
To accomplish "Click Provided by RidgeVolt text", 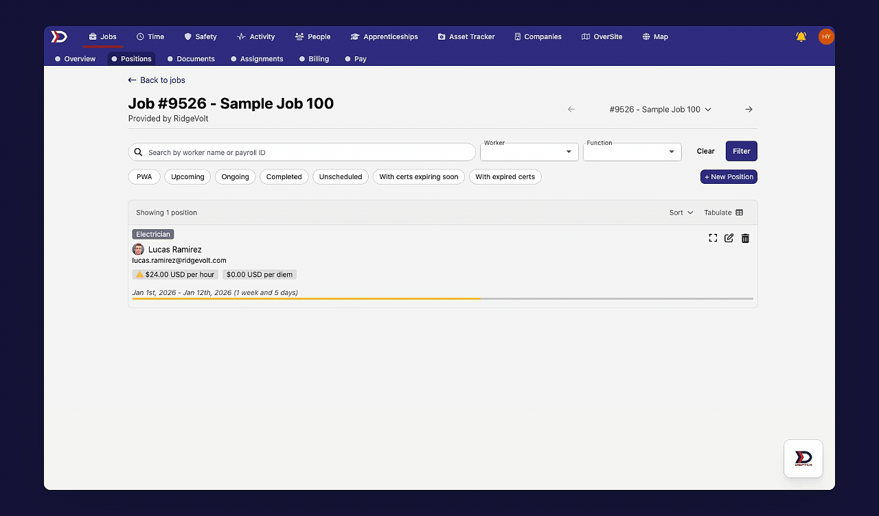I will coord(168,119).
